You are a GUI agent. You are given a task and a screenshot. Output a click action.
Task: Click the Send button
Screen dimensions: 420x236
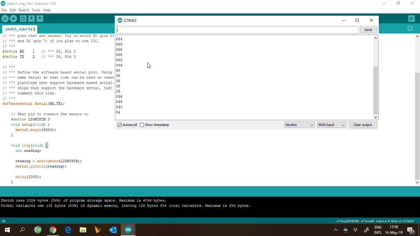coord(368,30)
